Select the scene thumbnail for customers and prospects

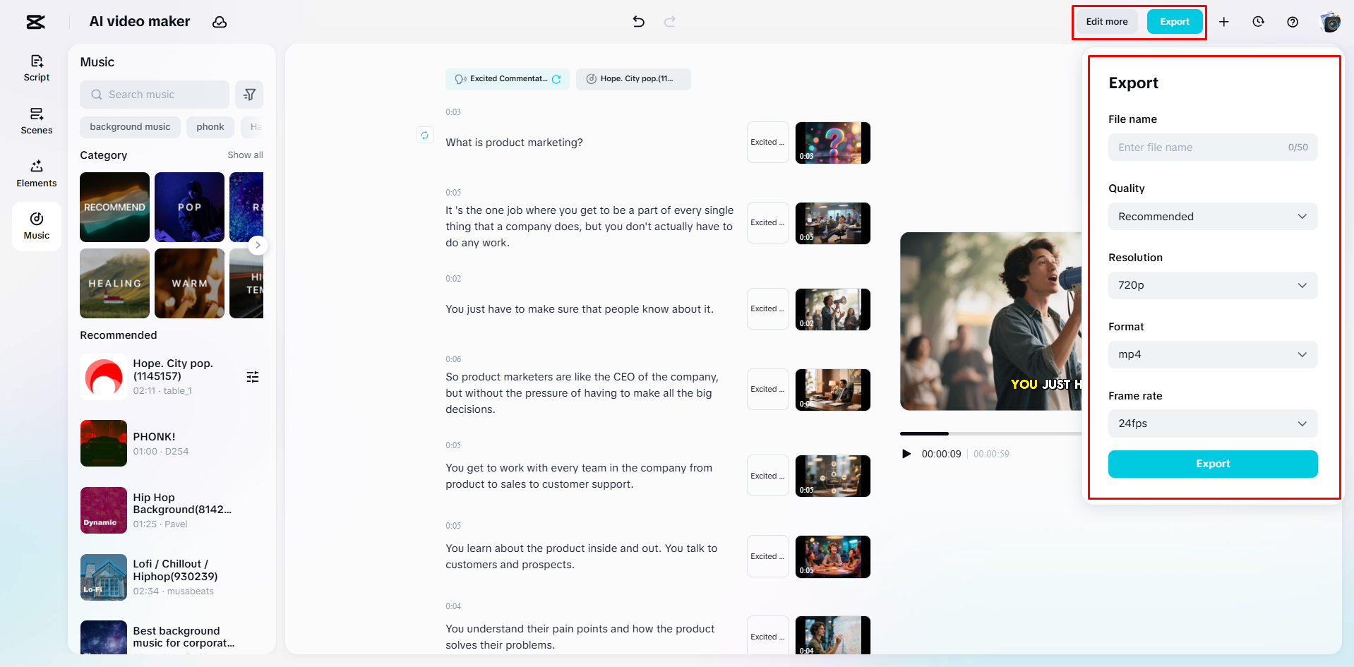pos(833,556)
